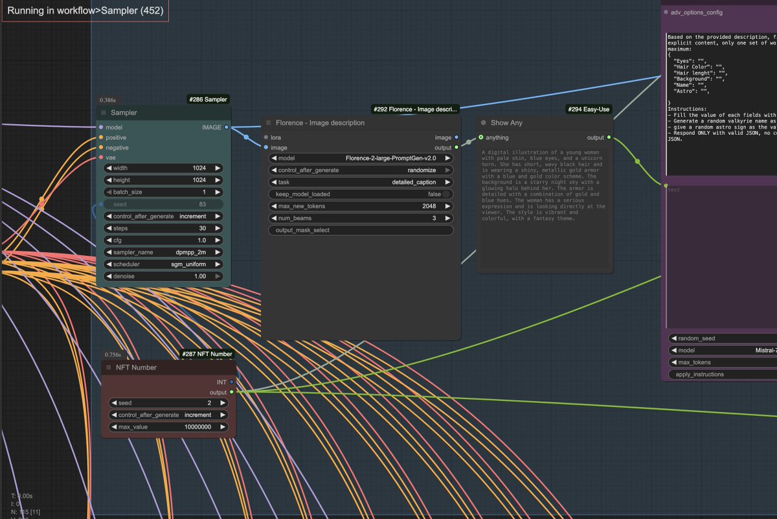This screenshot has height=519, width=777.
Task: Open the scheduler sgm_uniform dropdown
Action: 163,264
